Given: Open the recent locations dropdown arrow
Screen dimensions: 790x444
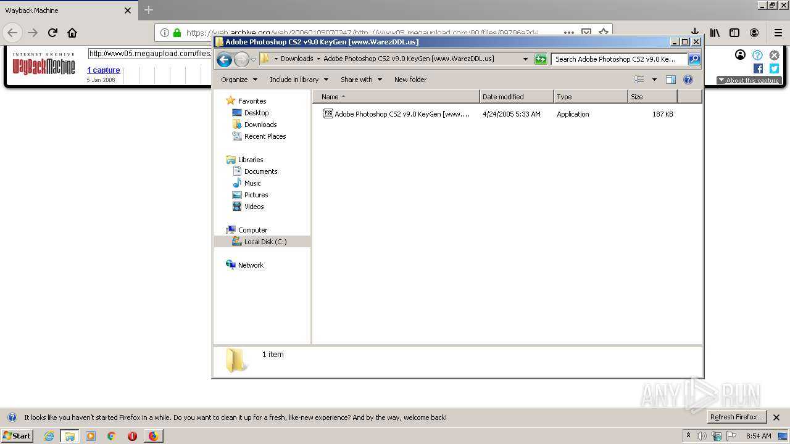Looking at the screenshot, I should [253, 59].
